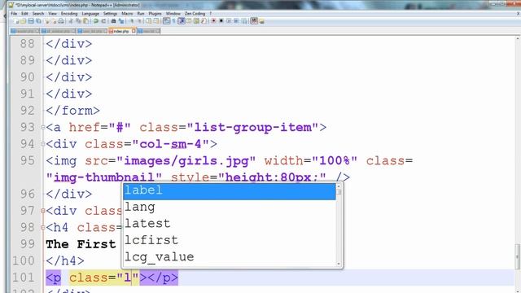
Task: Click the Open file toolbar icon
Action: tap(24, 21)
